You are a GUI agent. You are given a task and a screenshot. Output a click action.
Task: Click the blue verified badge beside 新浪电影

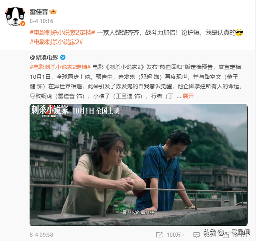click(x=63, y=58)
